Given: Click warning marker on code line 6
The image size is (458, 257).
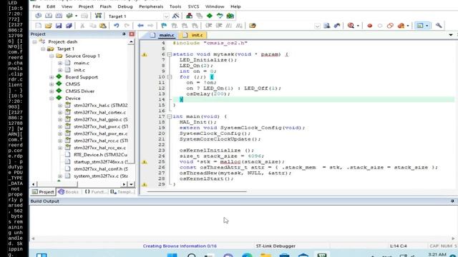Looking at the screenshot, I should click(x=145, y=54).
